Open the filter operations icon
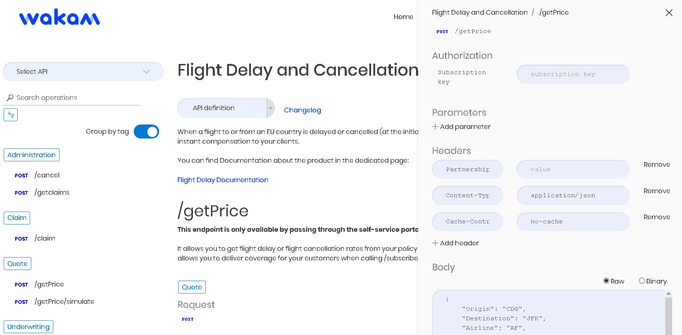Image resolution: width=682 pixels, height=335 pixels. [10, 115]
